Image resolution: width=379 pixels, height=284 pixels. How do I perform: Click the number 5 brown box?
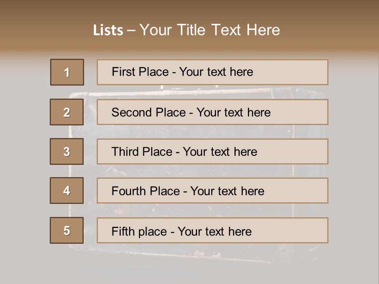point(67,230)
